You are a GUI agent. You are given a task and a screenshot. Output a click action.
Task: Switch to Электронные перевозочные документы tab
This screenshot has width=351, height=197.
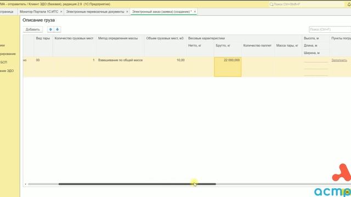[x=95, y=11]
